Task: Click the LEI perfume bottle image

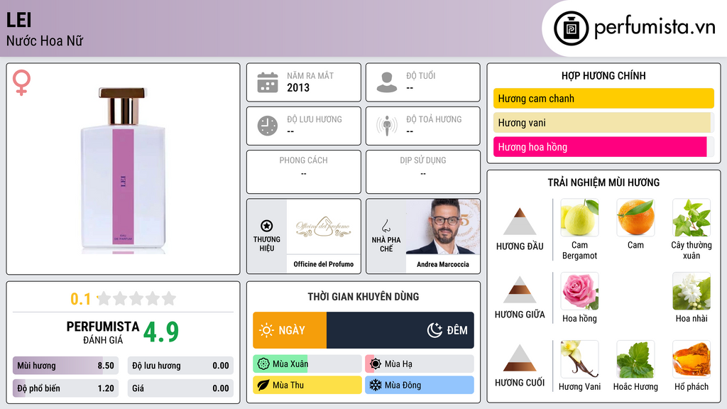Action: click(123, 170)
